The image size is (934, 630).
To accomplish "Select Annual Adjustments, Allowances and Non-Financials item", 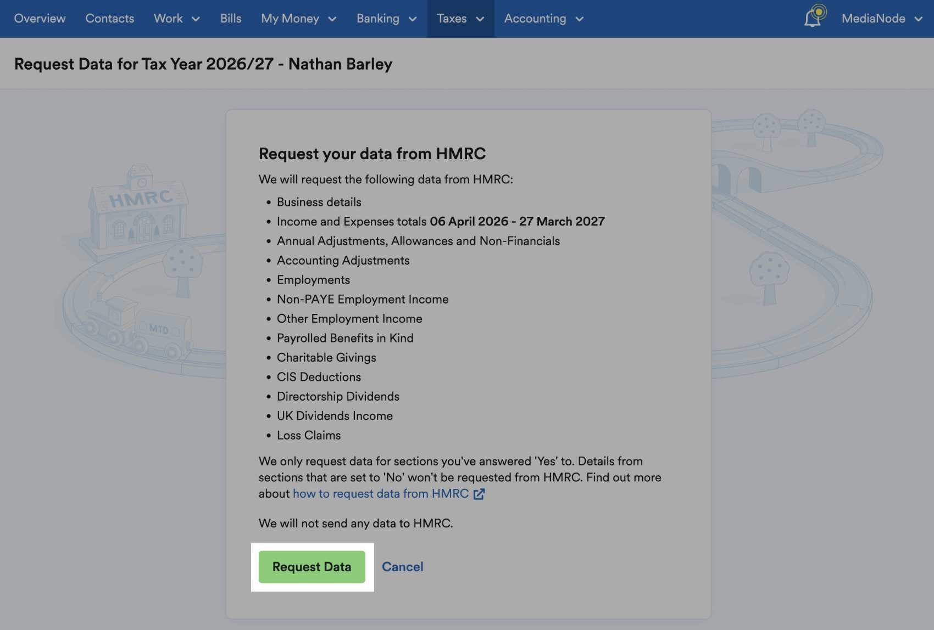I will 418,241.
